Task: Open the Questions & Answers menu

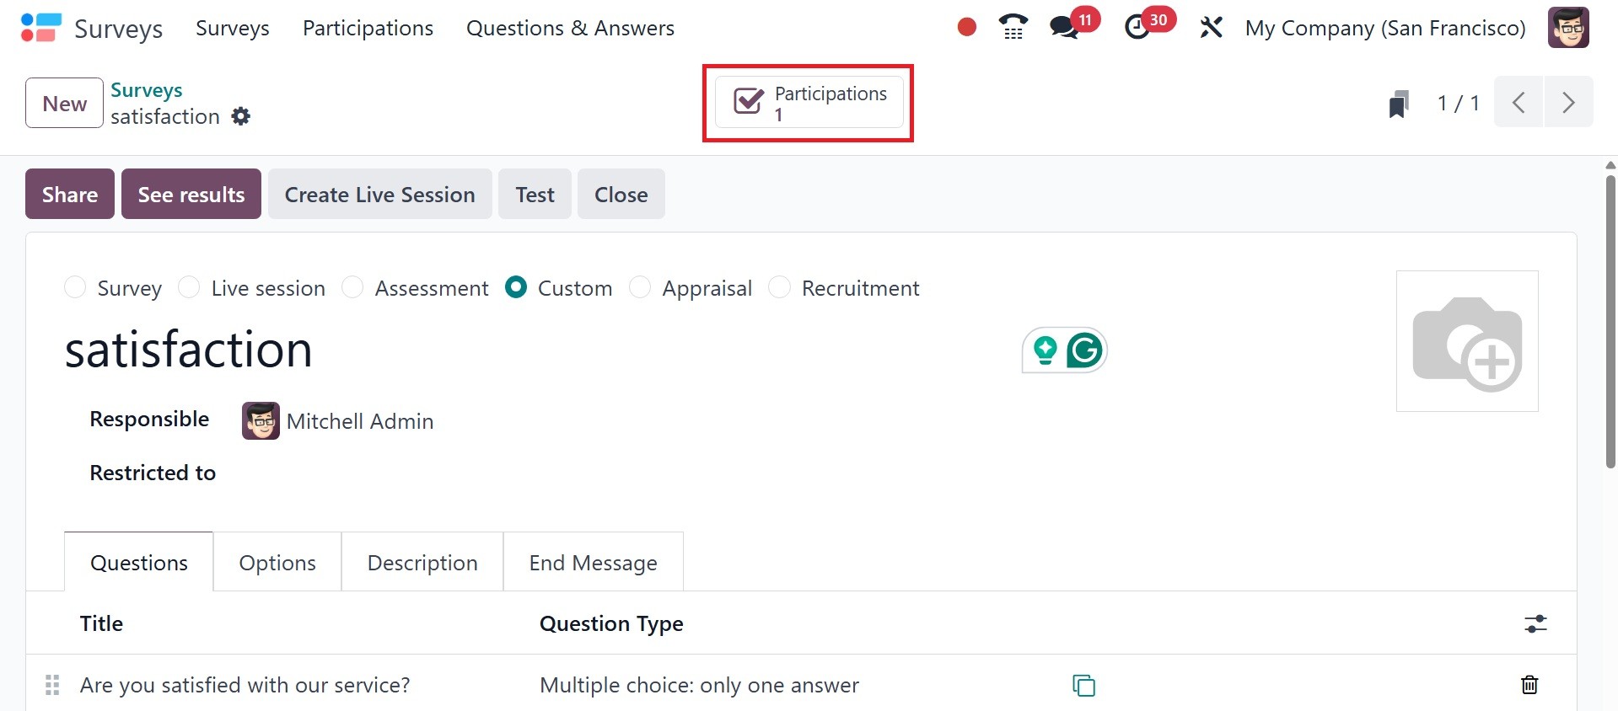Action: click(x=570, y=28)
